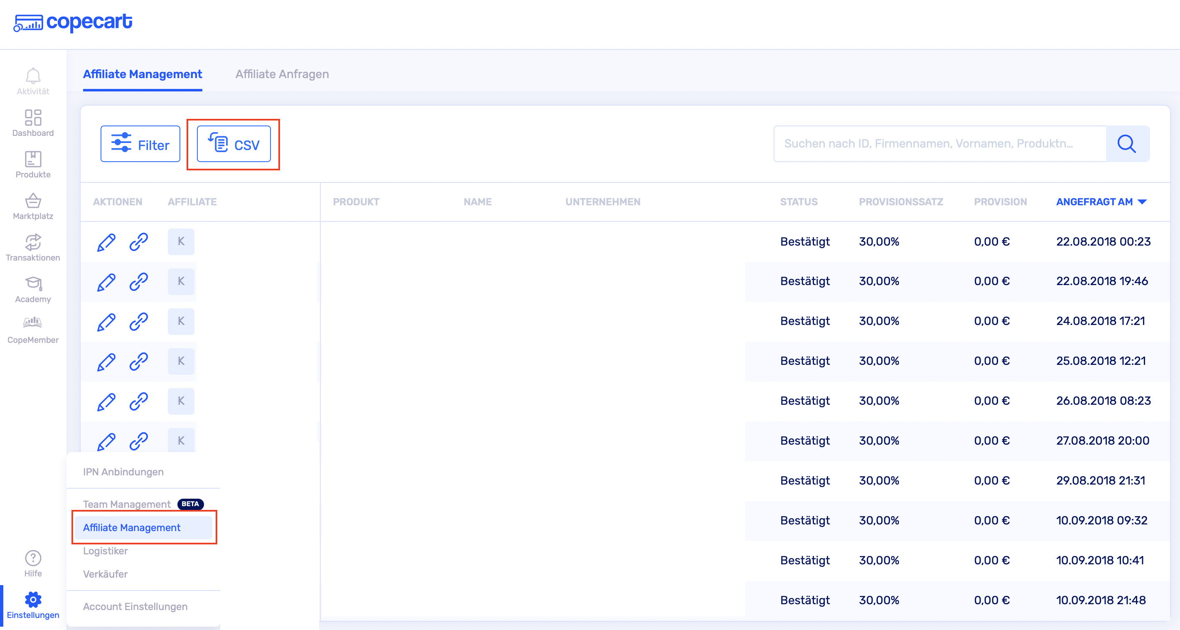Switch to Affiliate Anfragen tab

point(282,74)
